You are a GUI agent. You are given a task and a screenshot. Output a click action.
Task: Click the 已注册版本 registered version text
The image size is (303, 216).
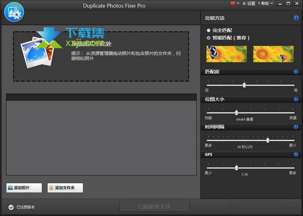coord(26,207)
